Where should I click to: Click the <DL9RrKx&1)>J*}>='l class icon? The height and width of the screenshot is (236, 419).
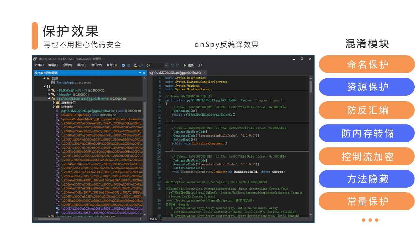coord(53,90)
